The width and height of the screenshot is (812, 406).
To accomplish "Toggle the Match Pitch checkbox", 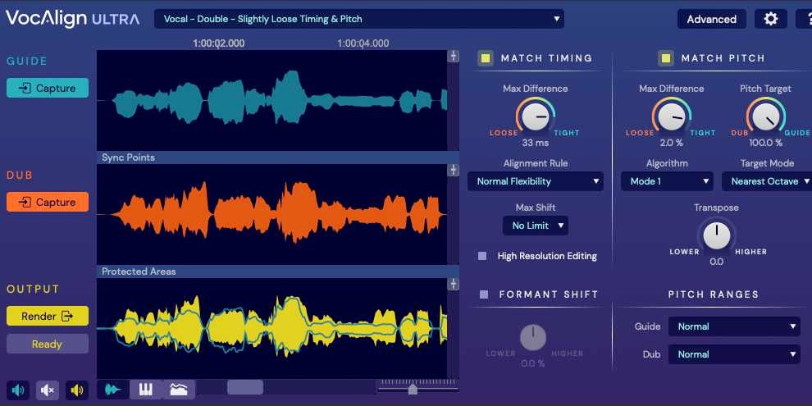I will pyautogui.click(x=666, y=58).
